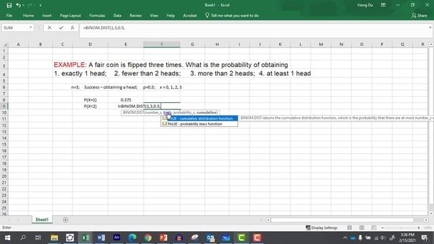Expand the formula bar with its chevron
Viewport: 434px width, 244px height.
tap(430, 27)
